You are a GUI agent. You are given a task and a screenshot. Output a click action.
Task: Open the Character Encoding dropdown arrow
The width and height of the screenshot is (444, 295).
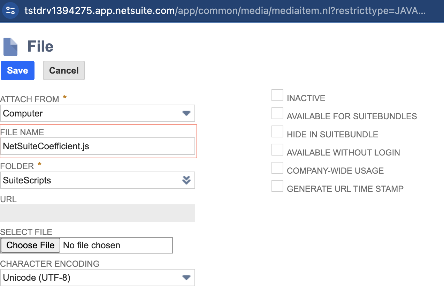pos(186,278)
